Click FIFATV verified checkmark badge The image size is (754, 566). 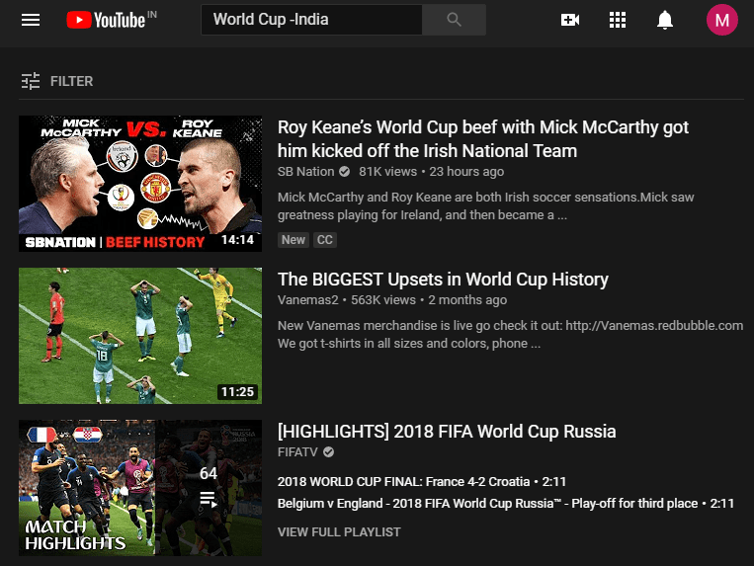click(328, 452)
